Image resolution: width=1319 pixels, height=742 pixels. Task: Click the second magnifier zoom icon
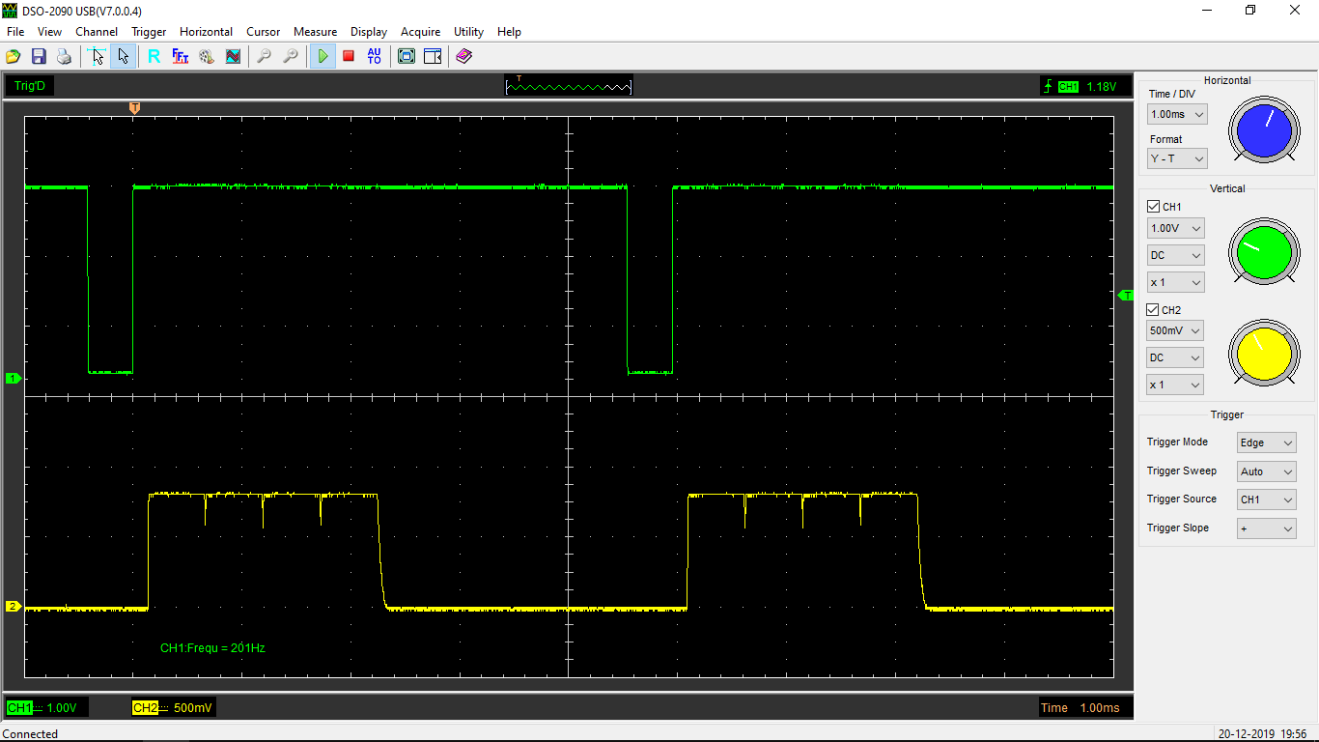point(290,57)
